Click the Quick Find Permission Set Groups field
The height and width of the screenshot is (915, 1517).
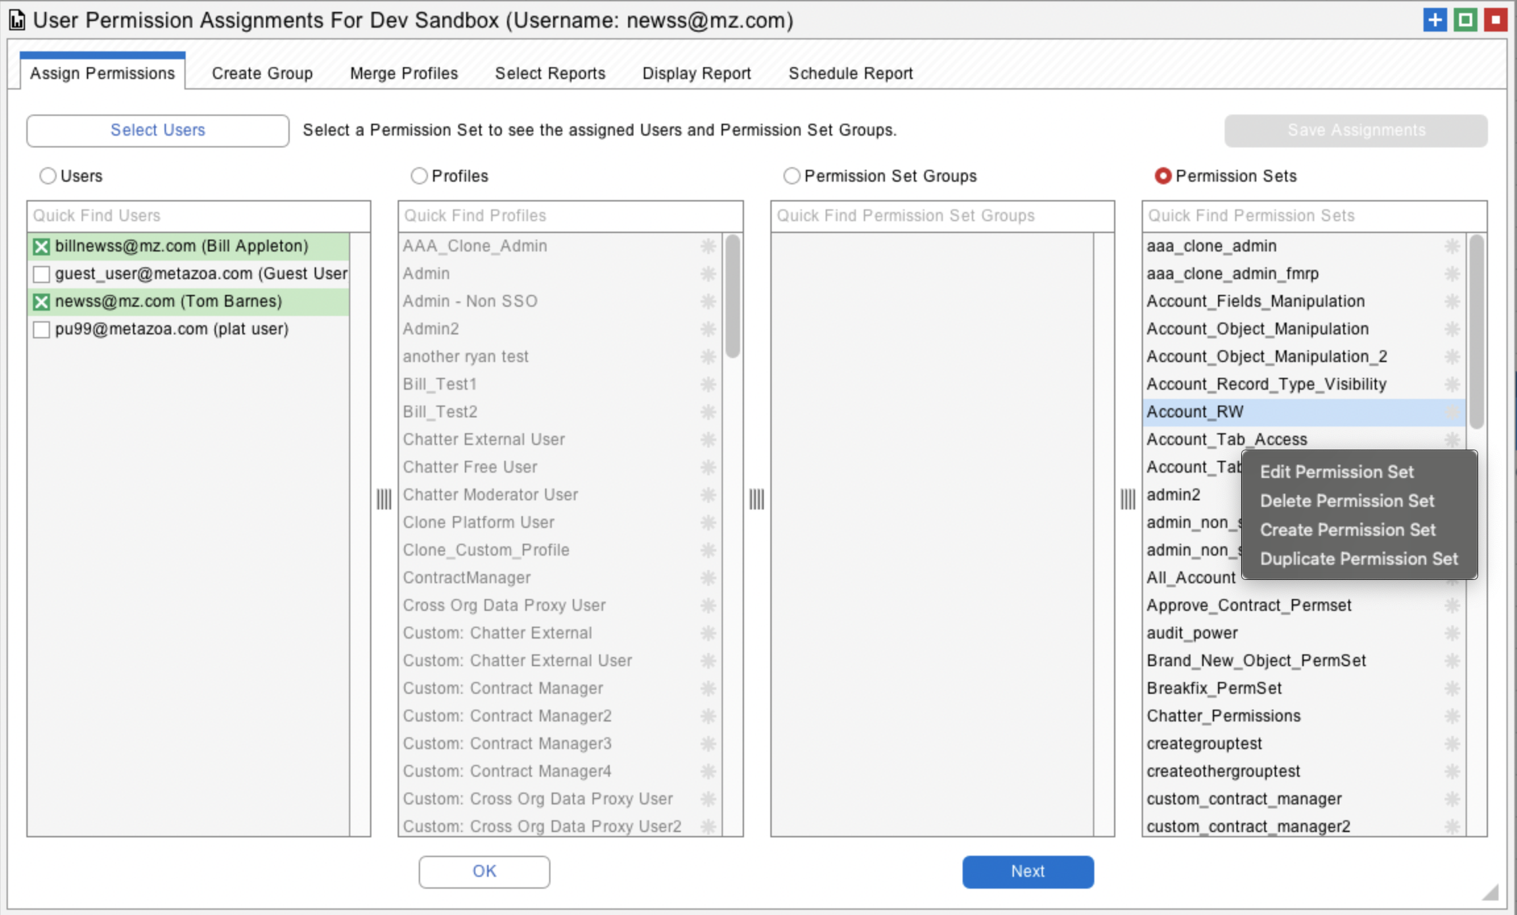click(x=943, y=216)
